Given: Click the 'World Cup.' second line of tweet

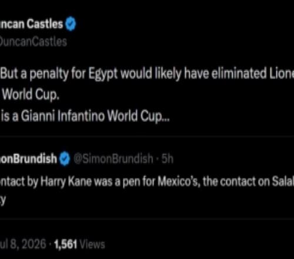Looking at the screenshot, I should 31,95.
